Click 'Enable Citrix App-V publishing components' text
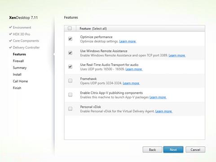The width and height of the screenshot is (216, 162). click(111, 93)
